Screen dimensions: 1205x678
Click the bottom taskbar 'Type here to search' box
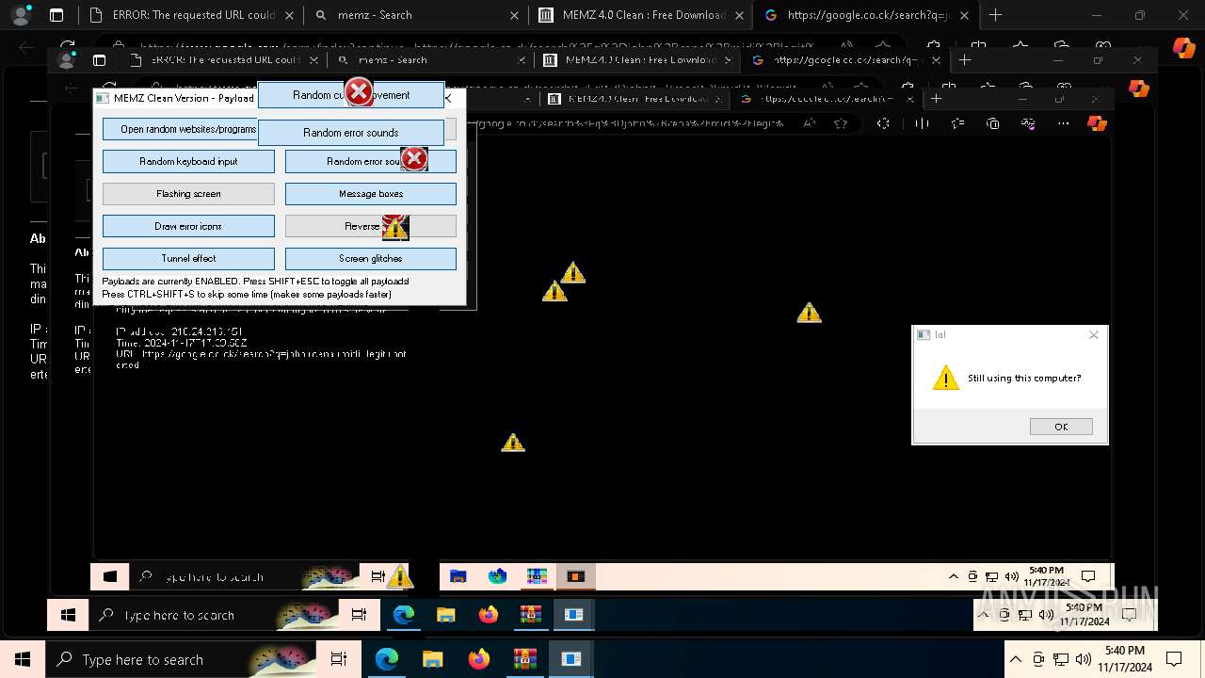click(x=182, y=659)
